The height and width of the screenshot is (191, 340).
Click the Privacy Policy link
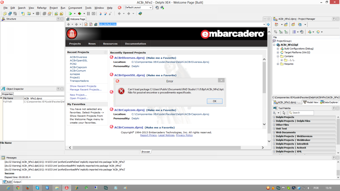coord(184,135)
